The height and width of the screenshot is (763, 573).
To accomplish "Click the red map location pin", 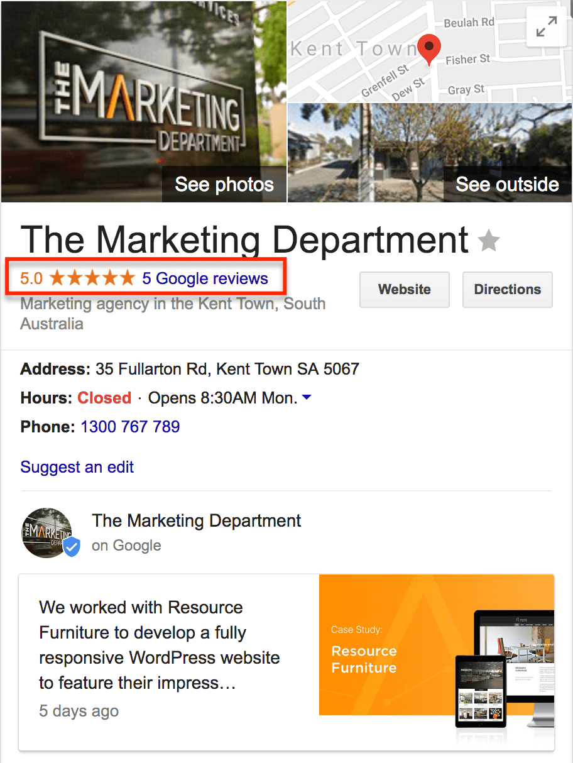I will click(430, 50).
